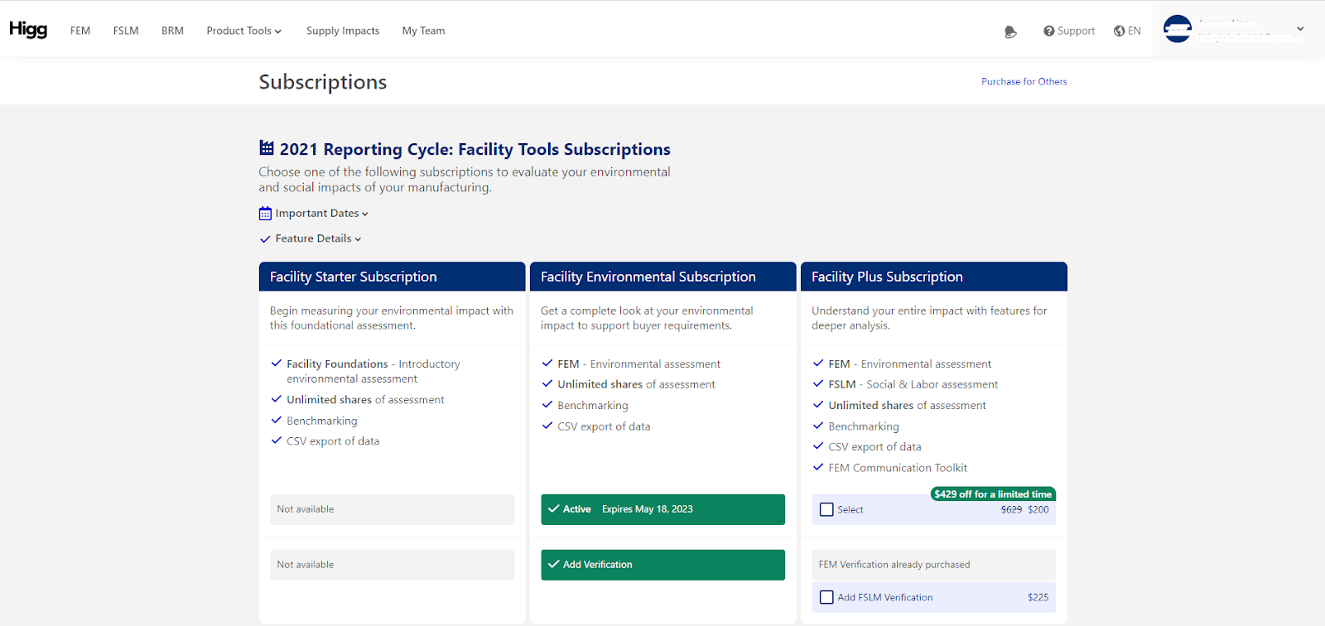The width and height of the screenshot is (1325, 626).
Task: Click the user profile avatar
Action: (1177, 29)
